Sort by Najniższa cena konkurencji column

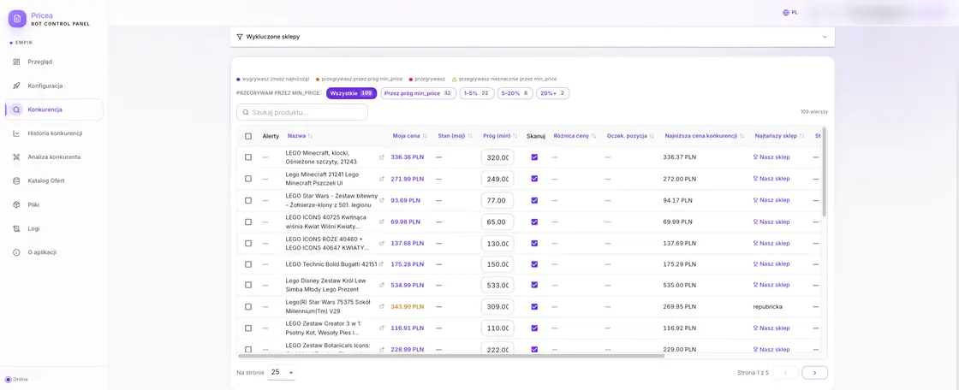click(705, 136)
